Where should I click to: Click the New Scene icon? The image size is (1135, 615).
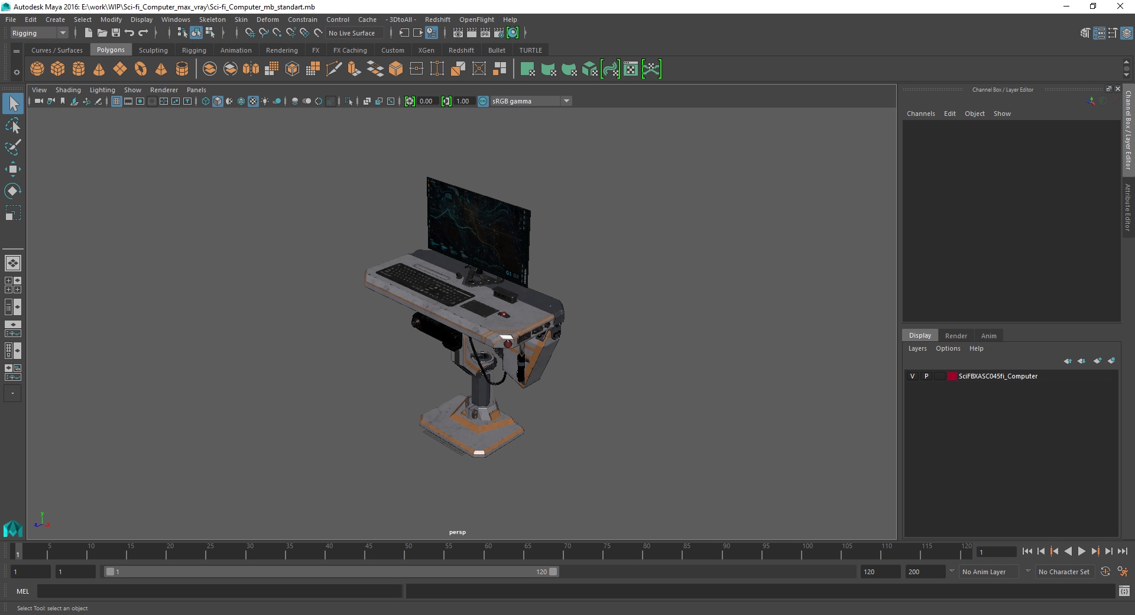pos(88,33)
